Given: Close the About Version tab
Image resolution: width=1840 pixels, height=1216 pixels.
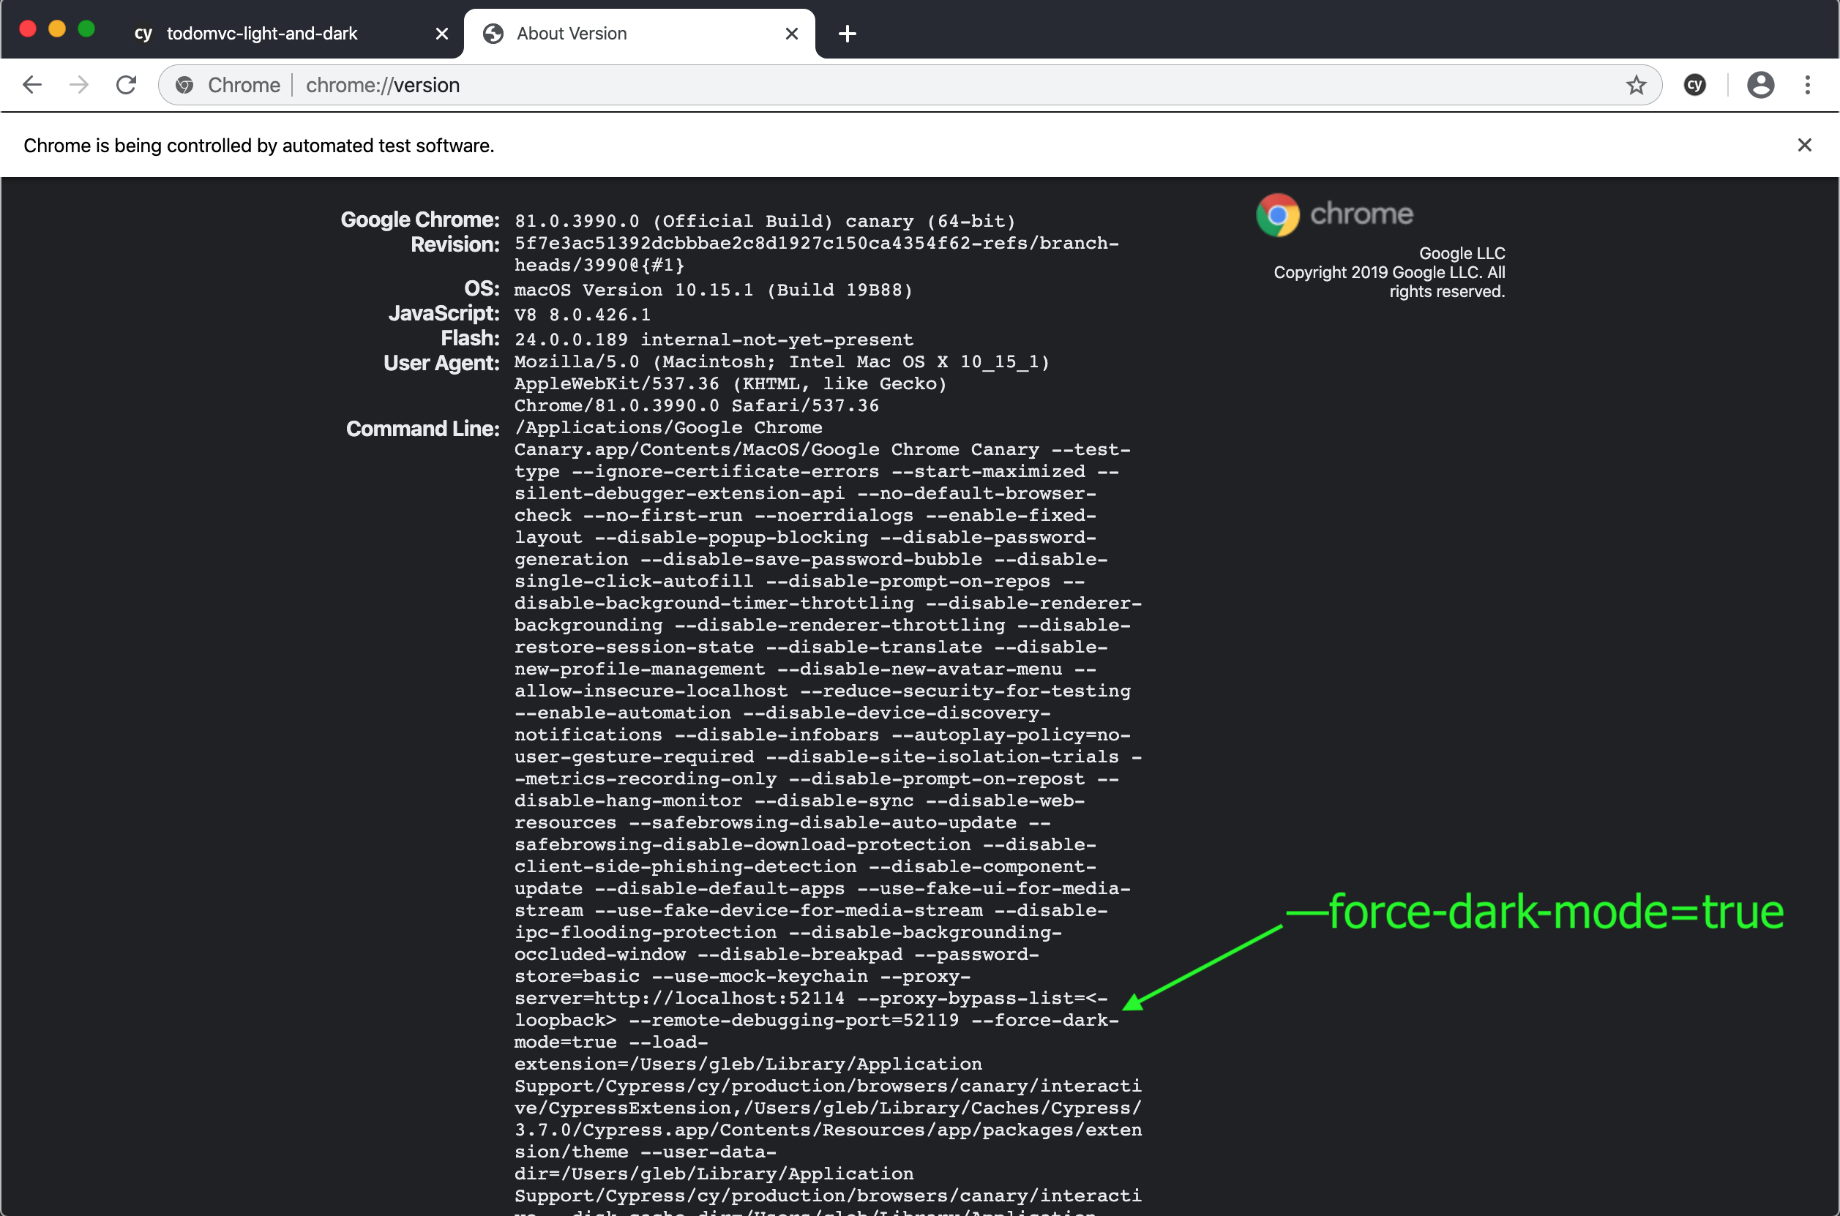Looking at the screenshot, I should point(791,34).
